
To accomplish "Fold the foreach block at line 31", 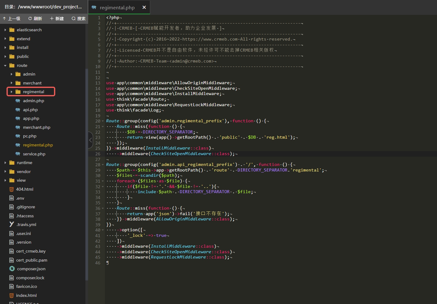I will 103,181.
